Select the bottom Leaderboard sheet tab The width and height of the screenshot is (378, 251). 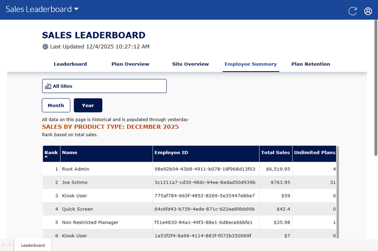(x=33, y=245)
